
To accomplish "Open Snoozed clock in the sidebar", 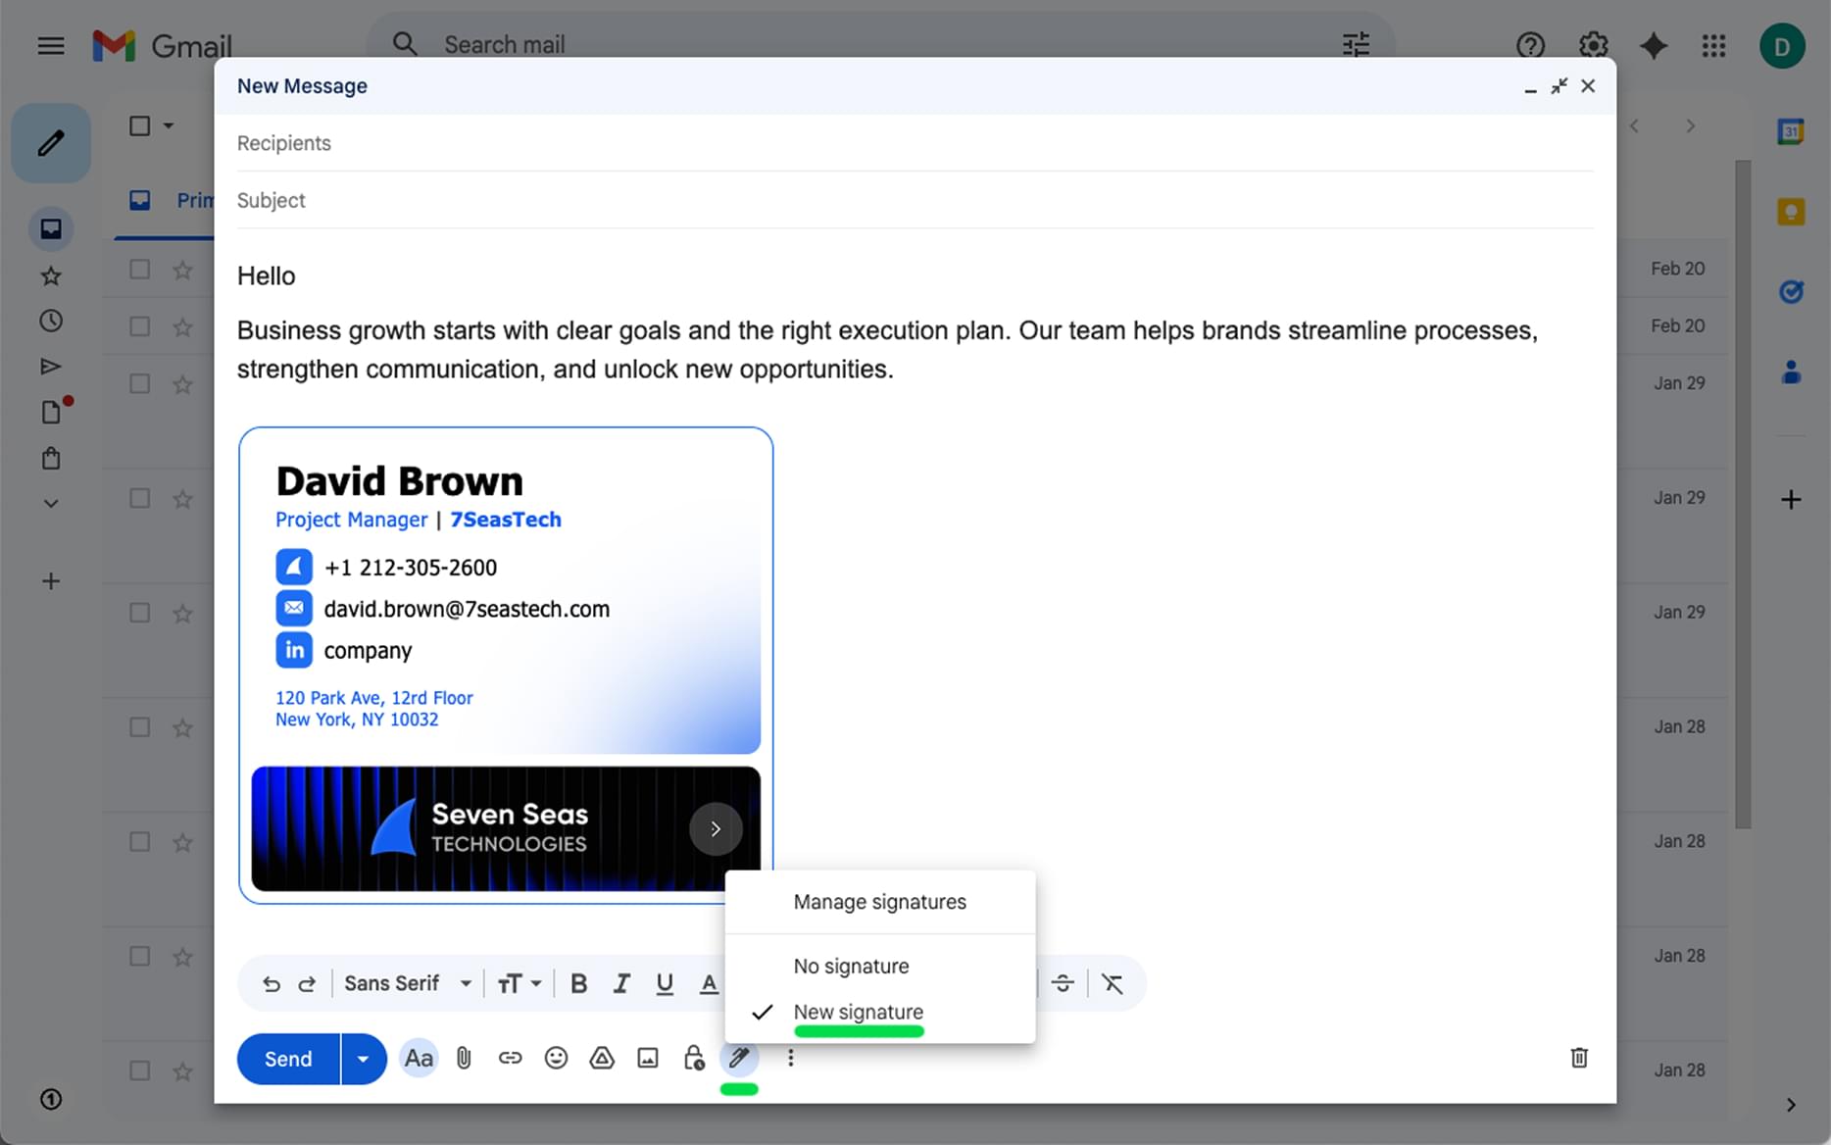I will (51, 321).
